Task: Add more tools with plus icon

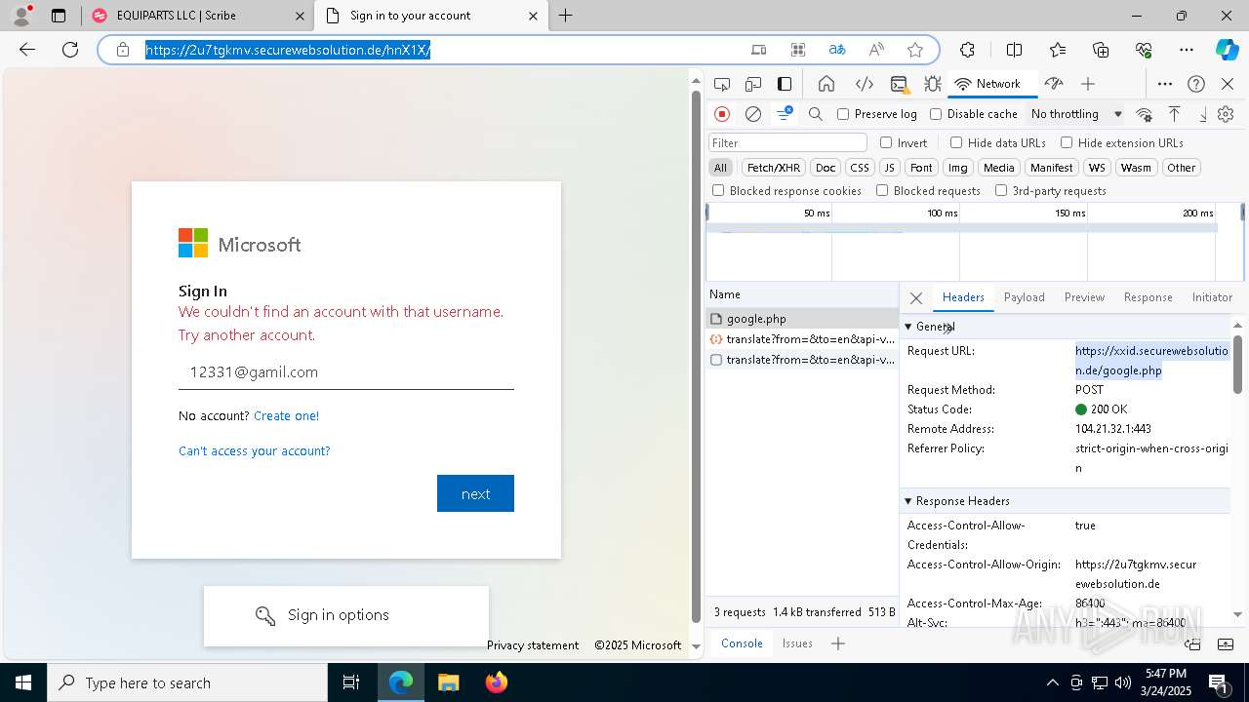Action: click(1088, 84)
